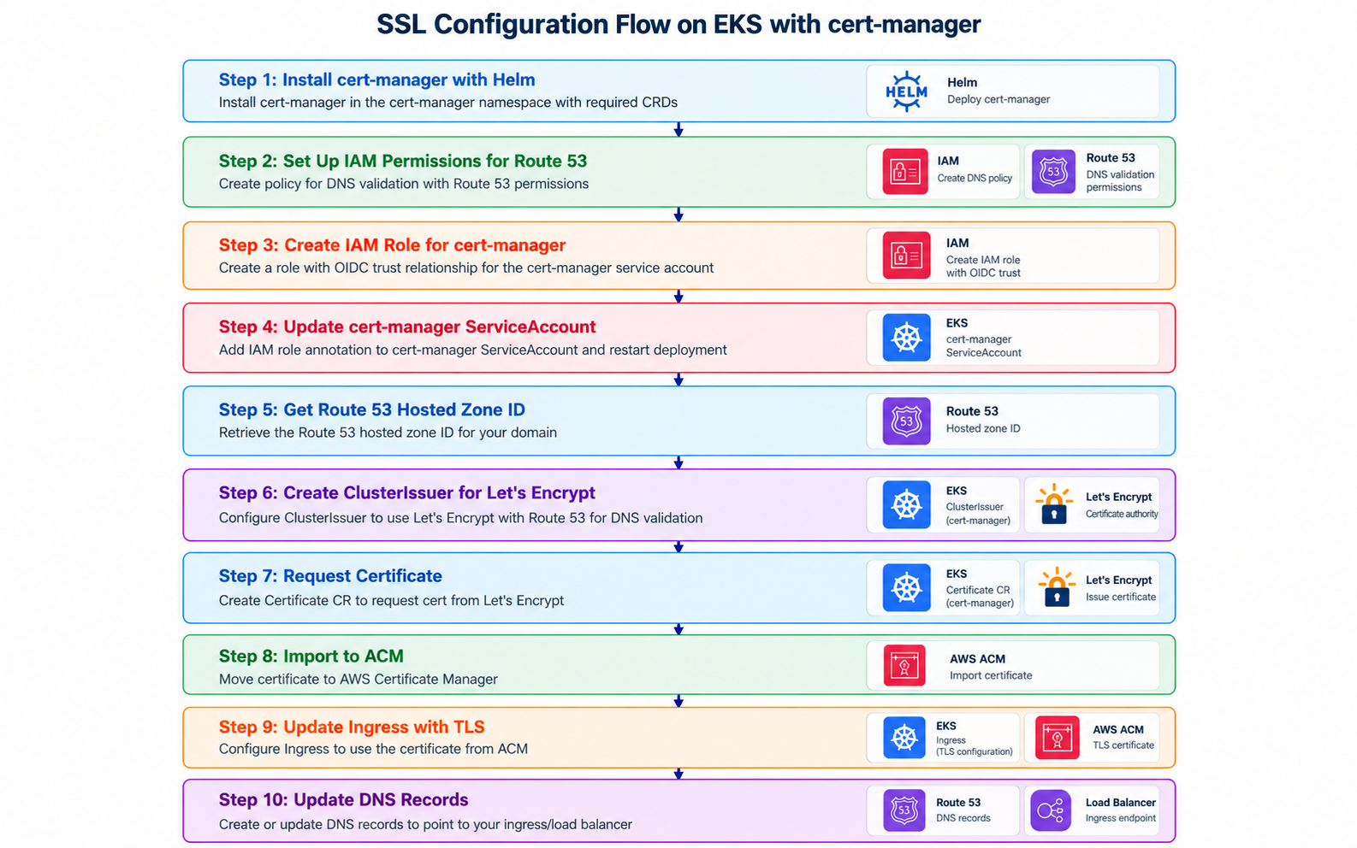Click the Route 53 icon labeled DNS records
The image size is (1357, 848).
904,810
